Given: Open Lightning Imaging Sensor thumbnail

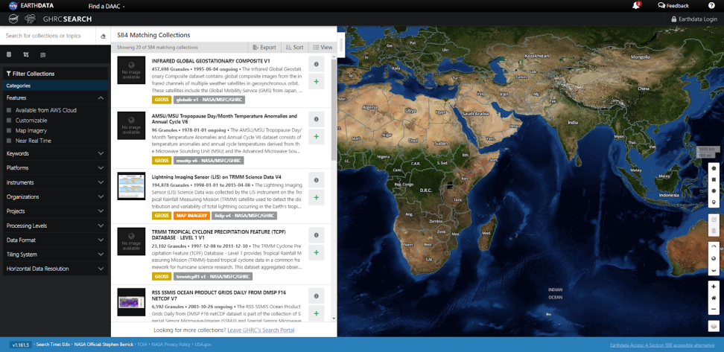Looking at the screenshot, I should pyautogui.click(x=131, y=186).
